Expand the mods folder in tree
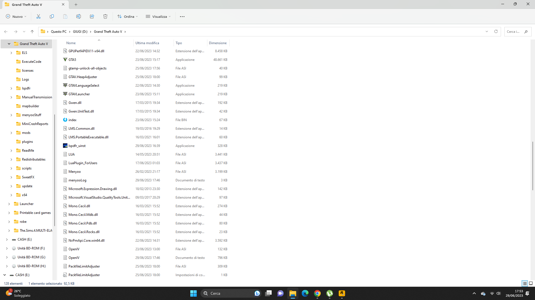The image size is (535, 300). [11, 133]
